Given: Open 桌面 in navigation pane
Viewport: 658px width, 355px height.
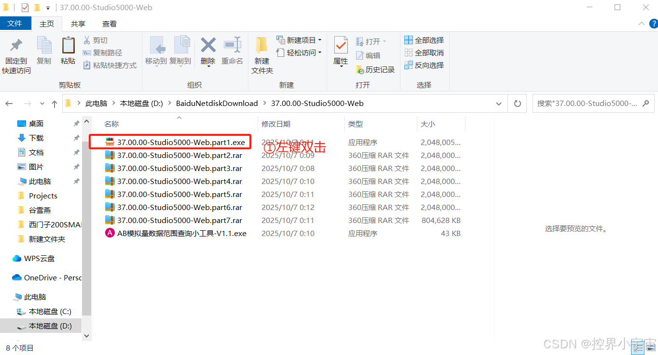Looking at the screenshot, I should pos(30,124).
